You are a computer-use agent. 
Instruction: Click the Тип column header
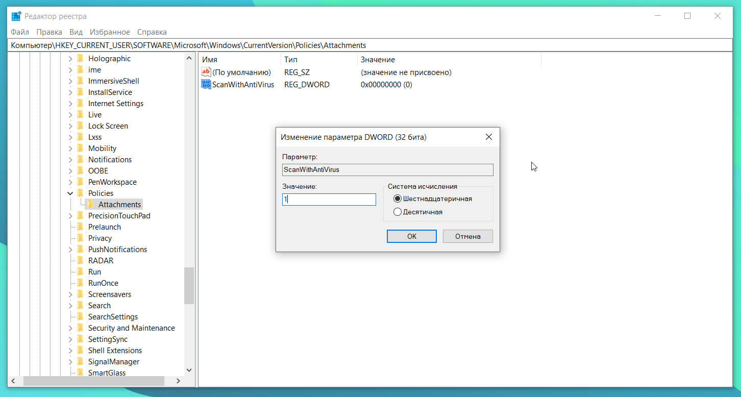point(319,60)
